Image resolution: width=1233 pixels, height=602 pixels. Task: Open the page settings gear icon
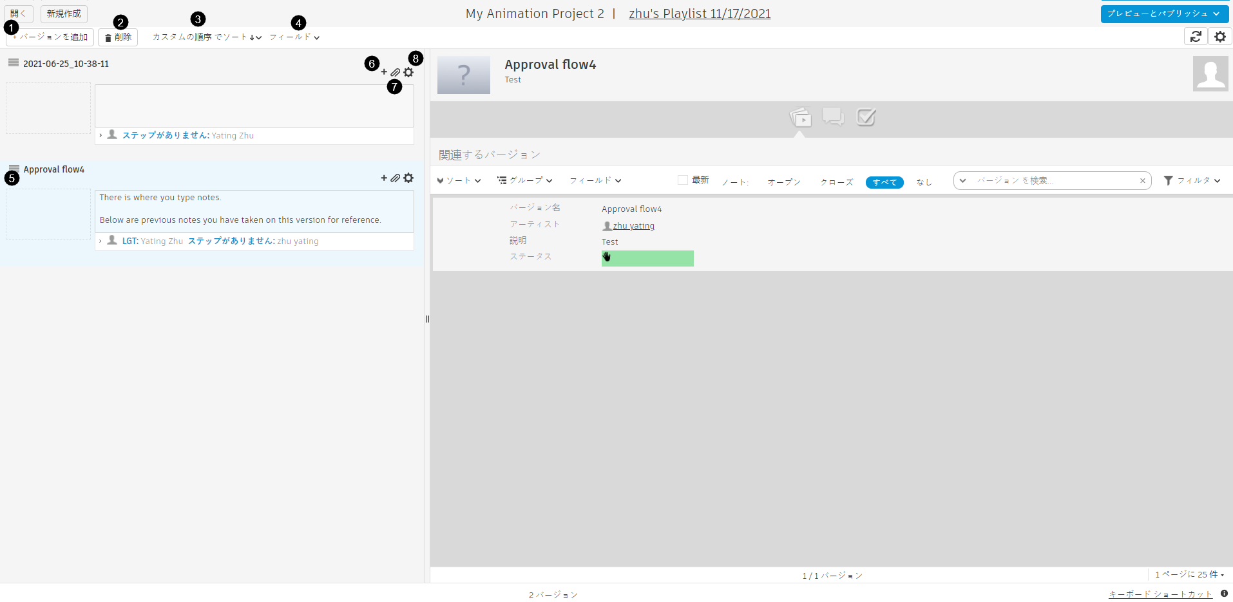[x=1220, y=37]
